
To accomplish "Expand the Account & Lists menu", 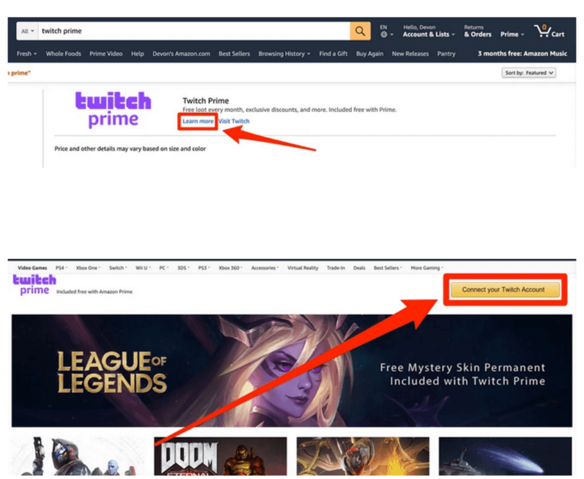I will pyautogui.click(x=429, y=31).
